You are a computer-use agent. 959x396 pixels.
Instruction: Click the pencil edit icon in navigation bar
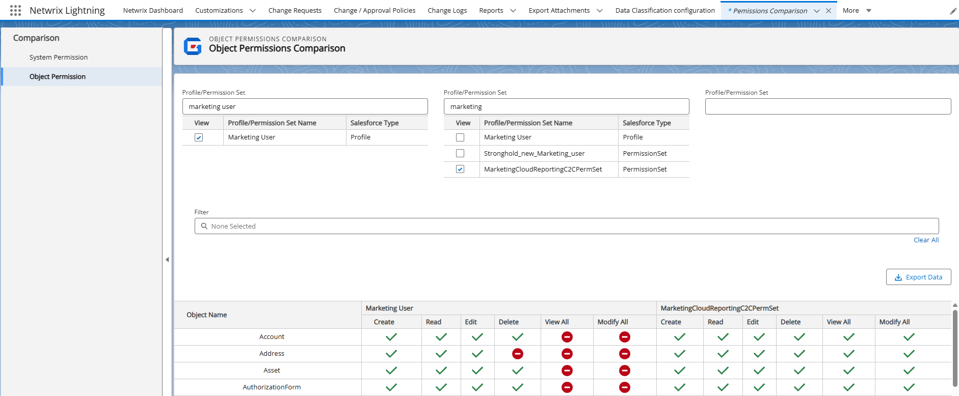(x=953, y=11)
